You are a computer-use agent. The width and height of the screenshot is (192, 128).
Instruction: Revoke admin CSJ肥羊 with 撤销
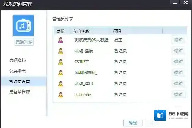click(x=178, y=61)
